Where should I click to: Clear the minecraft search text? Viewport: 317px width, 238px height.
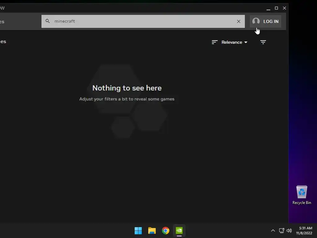239,21
